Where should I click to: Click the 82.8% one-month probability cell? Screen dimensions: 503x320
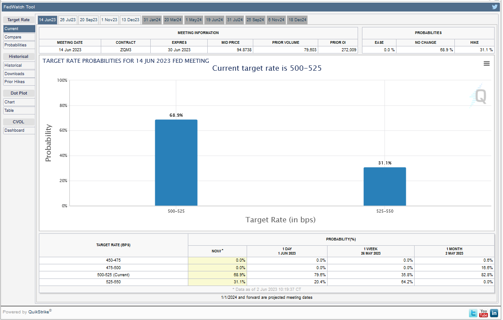click(454, 275)
